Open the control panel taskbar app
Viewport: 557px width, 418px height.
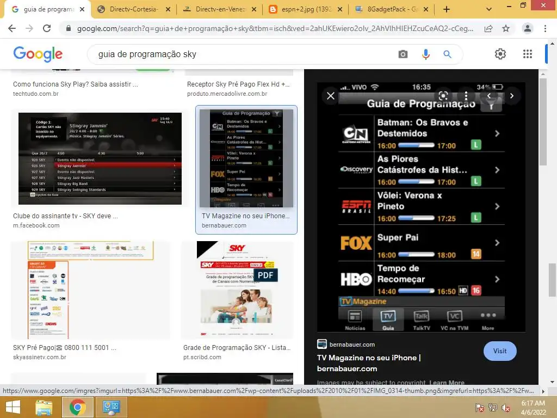point(111,407)
